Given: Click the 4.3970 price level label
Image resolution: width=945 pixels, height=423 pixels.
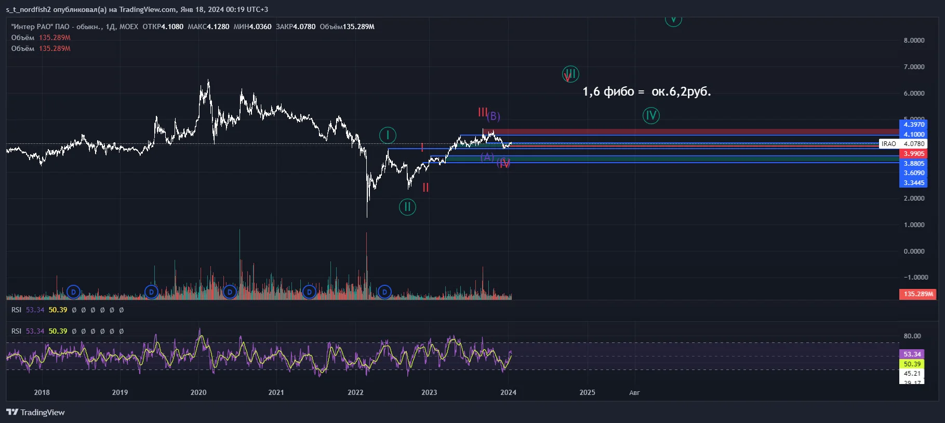Looking at the screenshot, I should [x=913, y=125].
